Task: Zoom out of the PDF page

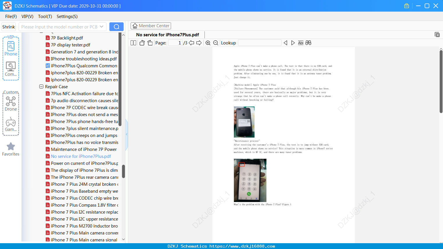Action: click(x=216, y=43)
